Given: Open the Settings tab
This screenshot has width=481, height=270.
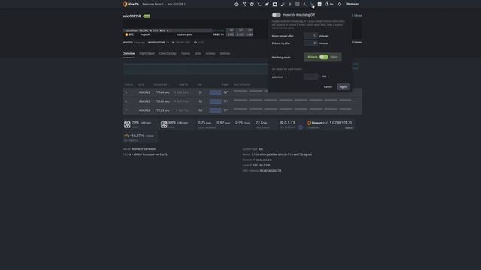Looking at the screenshot, I should [x=225, y=53].
